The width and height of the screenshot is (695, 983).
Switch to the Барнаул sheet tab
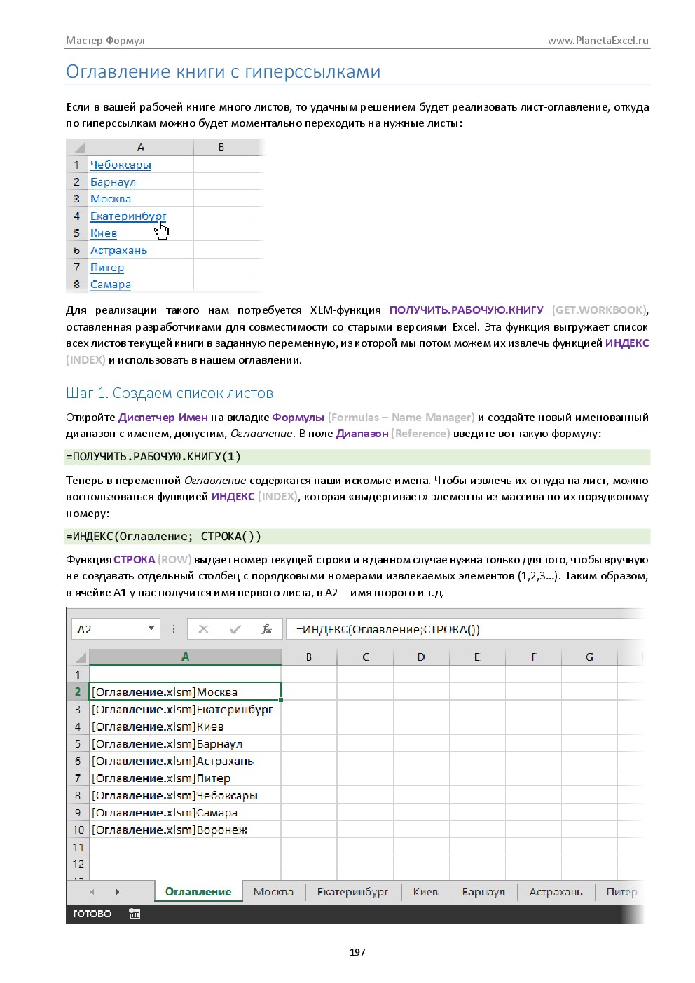483,892
